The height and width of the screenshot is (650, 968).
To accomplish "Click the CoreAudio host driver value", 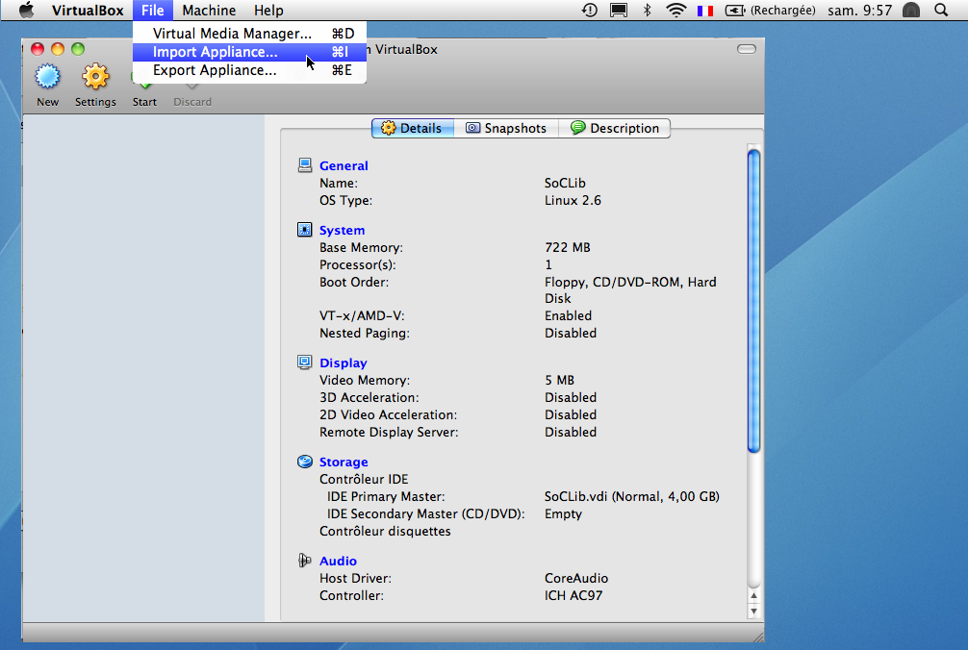I will [576, 578].
